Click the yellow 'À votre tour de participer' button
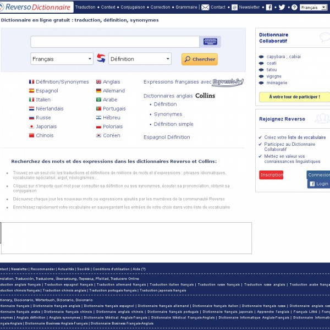330x330 pixels. 294,97
